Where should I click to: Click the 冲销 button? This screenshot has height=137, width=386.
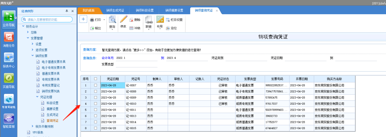pos(135,28)
